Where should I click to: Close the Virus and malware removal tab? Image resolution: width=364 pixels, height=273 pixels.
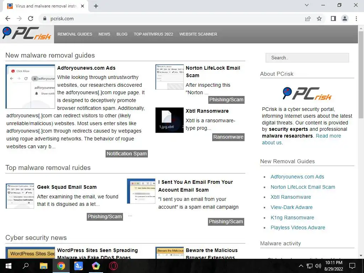click(82, 6)
